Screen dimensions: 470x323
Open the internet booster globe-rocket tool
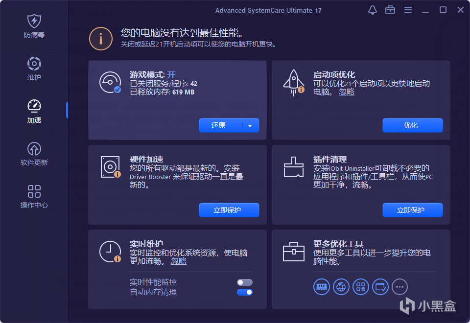[341, 287]
